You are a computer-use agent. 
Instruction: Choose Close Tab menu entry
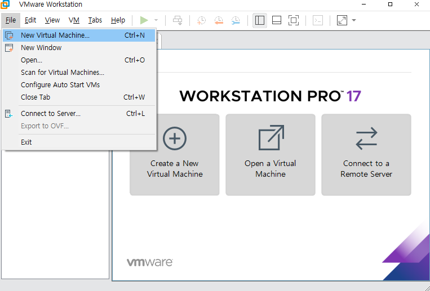pos(79,97)
